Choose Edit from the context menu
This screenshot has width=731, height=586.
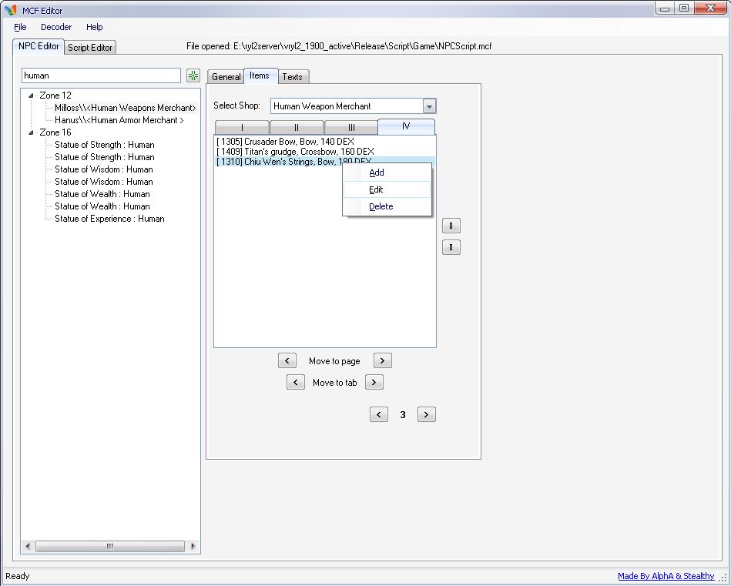pyautogui.click(x=376, y=189)
